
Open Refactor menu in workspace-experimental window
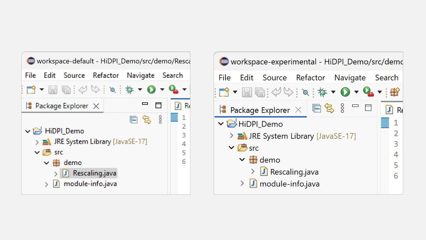pyautogui.click(x=311, y=78)
